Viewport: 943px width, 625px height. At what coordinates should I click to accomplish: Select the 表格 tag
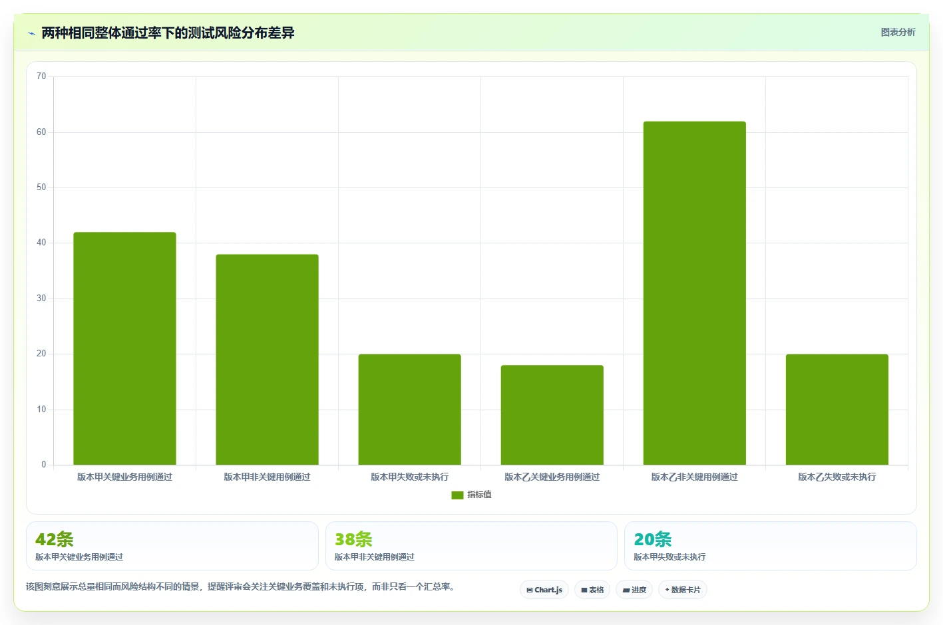pos(592,590)
